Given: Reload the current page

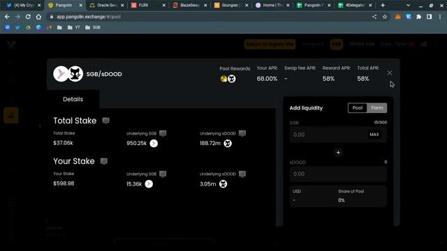Looking at the screenshot, I should (28, 17).
